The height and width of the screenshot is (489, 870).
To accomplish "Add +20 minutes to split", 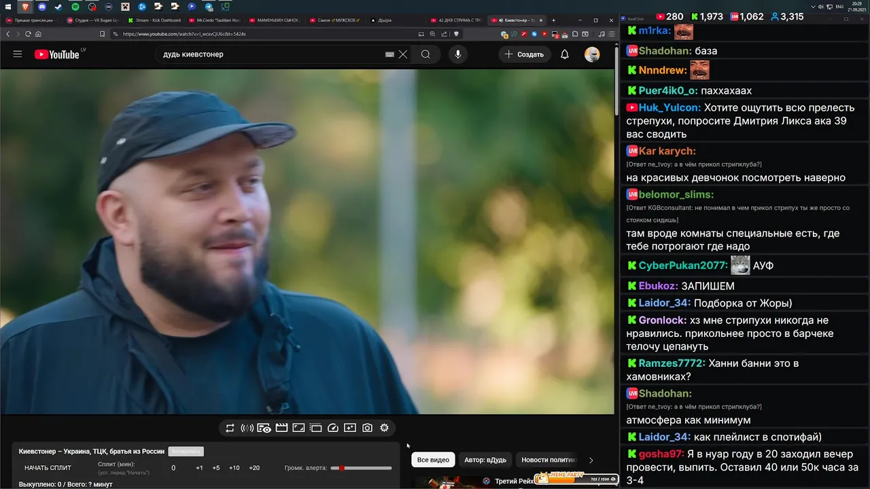I will (x=254, y=468).
